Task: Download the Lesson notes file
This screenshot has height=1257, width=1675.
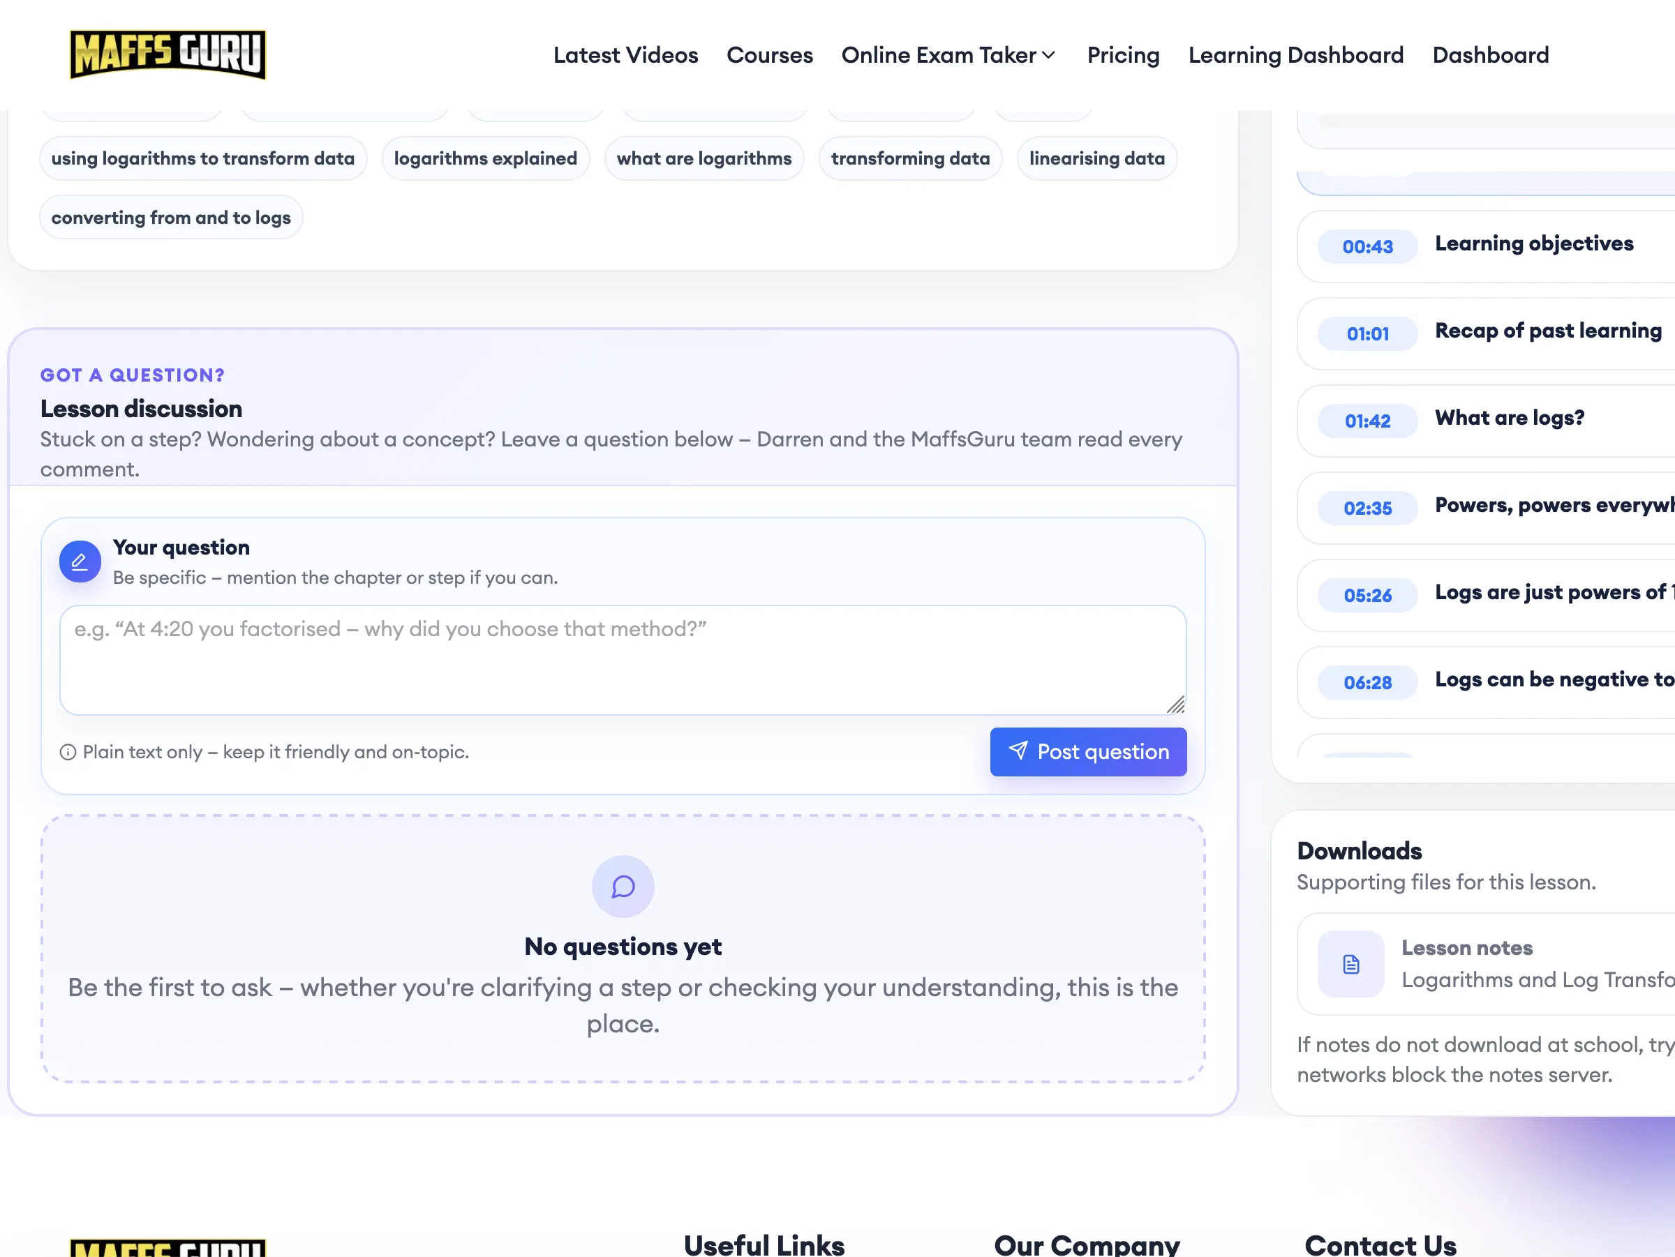Action: (x=1486, y=964)
